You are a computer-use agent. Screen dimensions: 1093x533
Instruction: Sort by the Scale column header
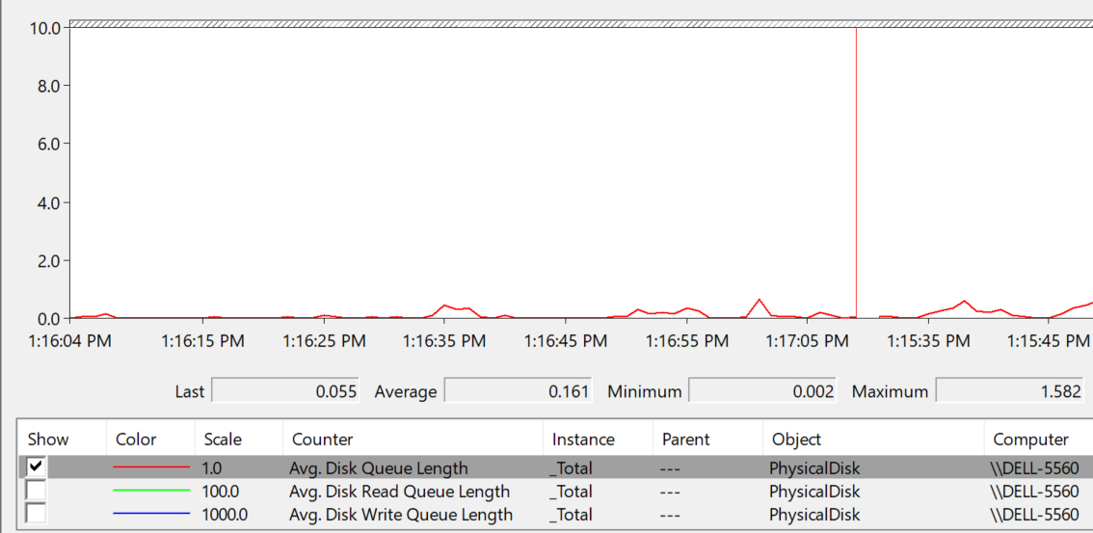pos(239,439)
